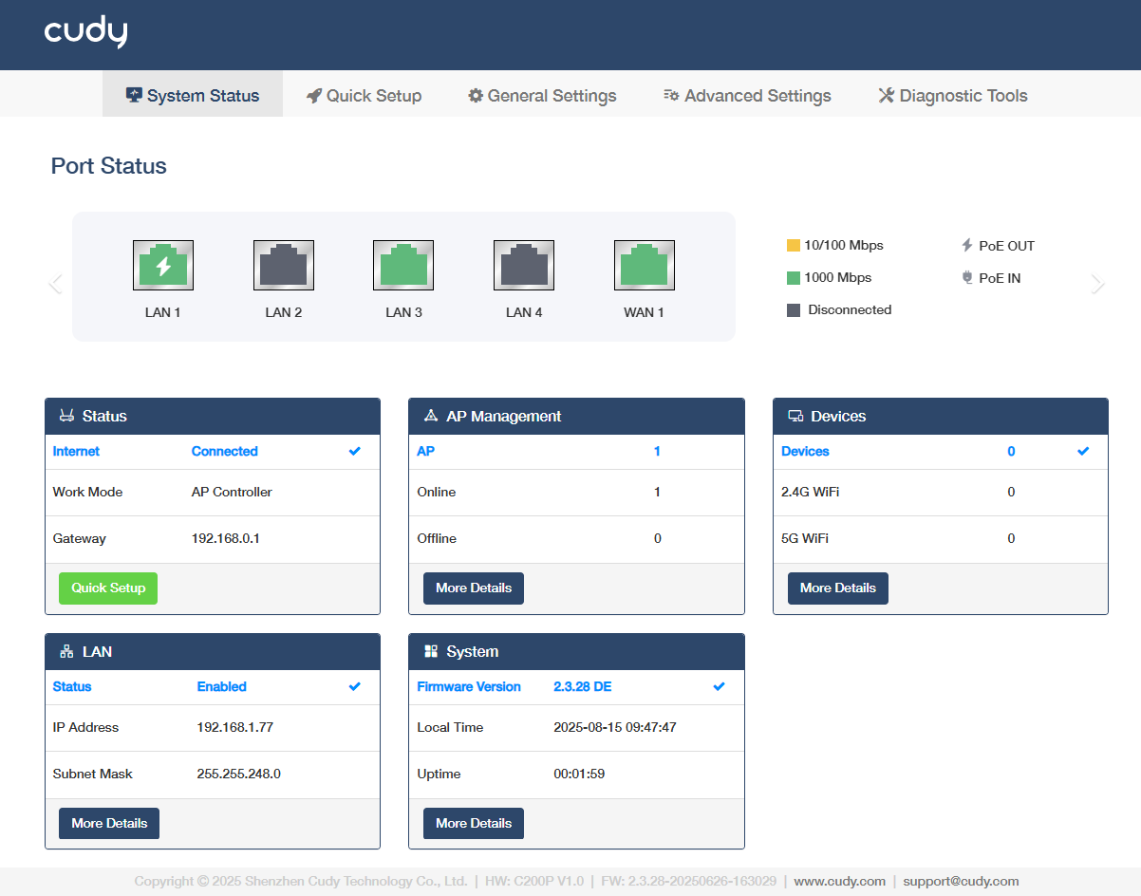Click the Offline row label in AP Management
The width and height of the screenshot is (1141, 896).
(x=437, y=538)
